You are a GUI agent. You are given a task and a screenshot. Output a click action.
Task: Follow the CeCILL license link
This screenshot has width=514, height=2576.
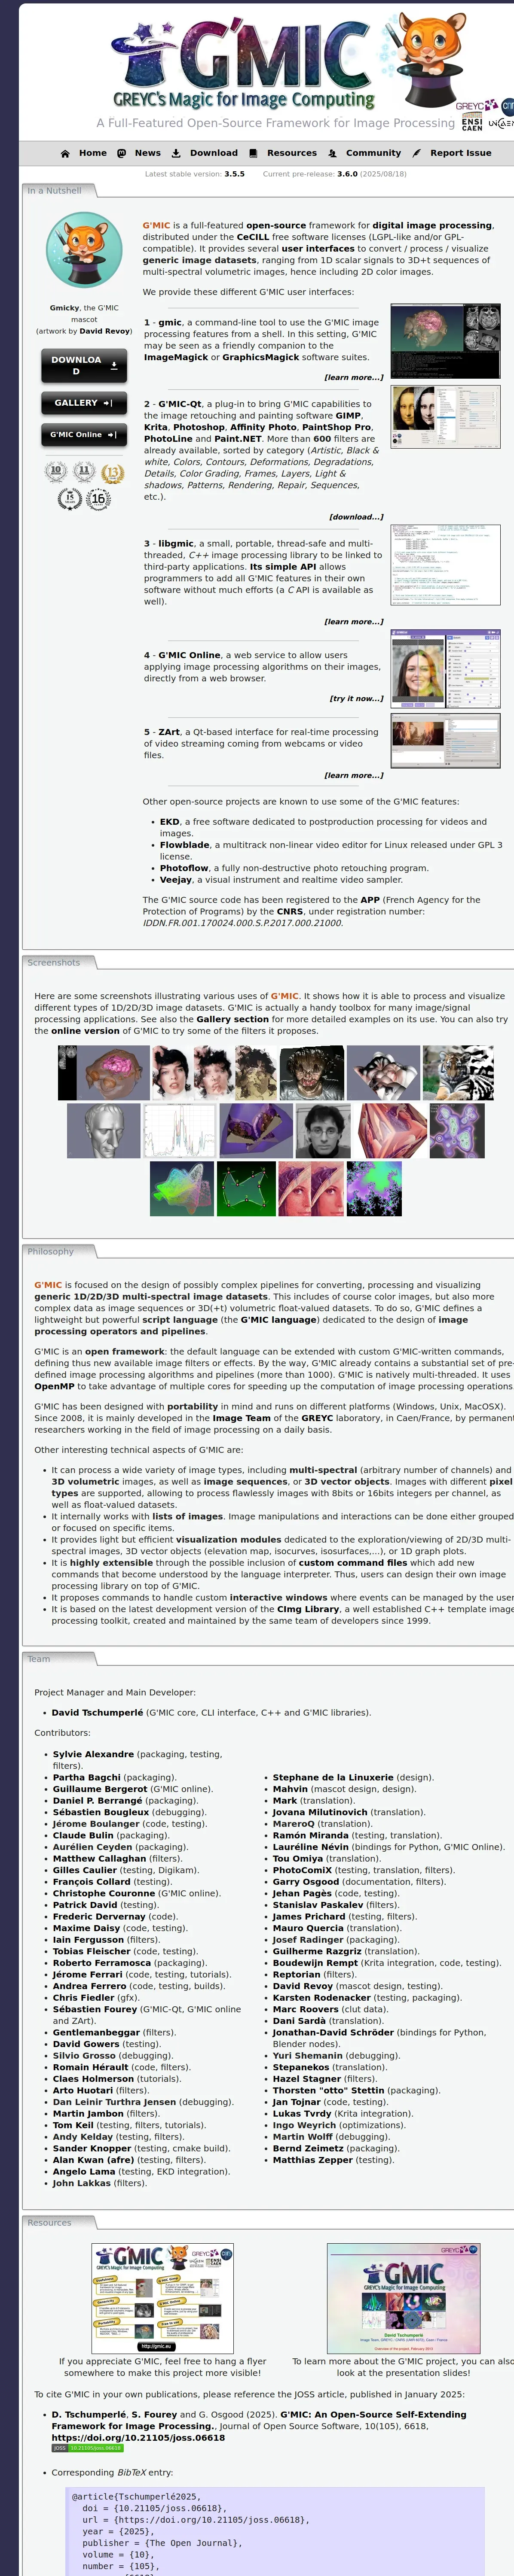(253, 237)
